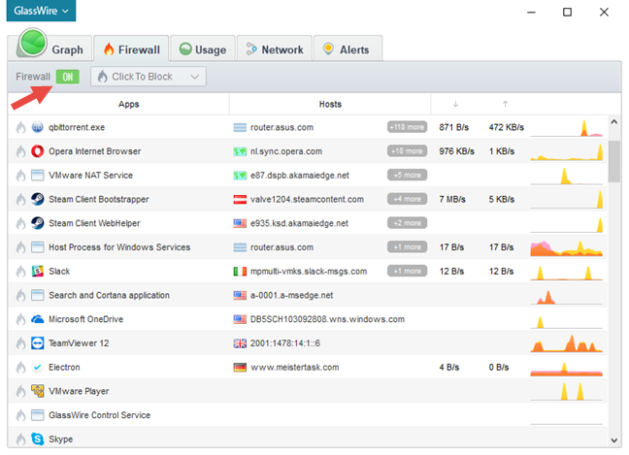This screenshot has height=455, width=629.
Task: Block Slack using its flame icon
Action: pos(20,272)
